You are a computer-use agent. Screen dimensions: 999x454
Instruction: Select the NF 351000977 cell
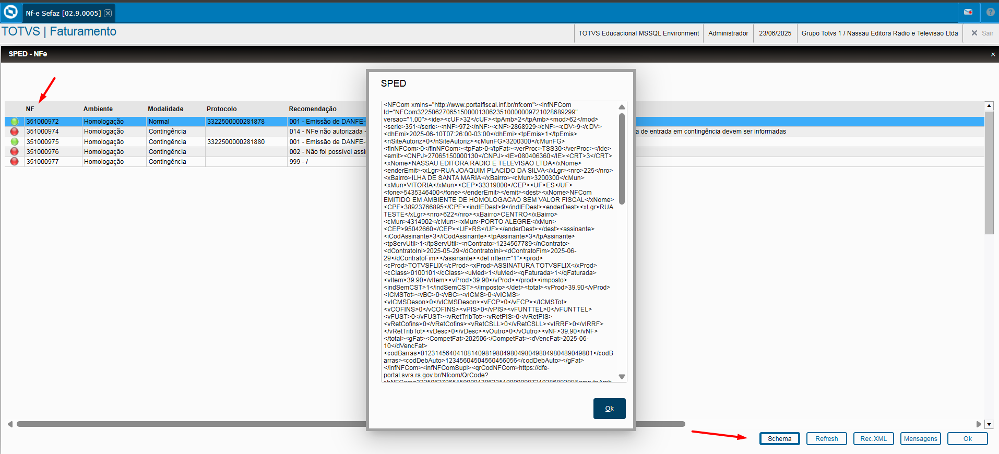point(53,161)
